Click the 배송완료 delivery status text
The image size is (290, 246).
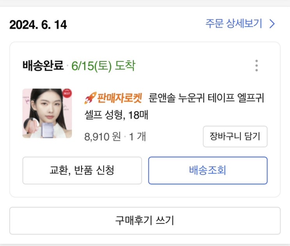click(x=43, y=65)
